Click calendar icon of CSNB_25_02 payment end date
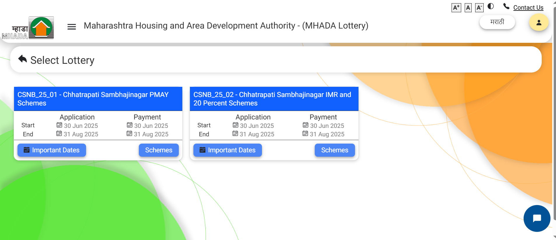The image size is (556, 240). pos(305,134)
